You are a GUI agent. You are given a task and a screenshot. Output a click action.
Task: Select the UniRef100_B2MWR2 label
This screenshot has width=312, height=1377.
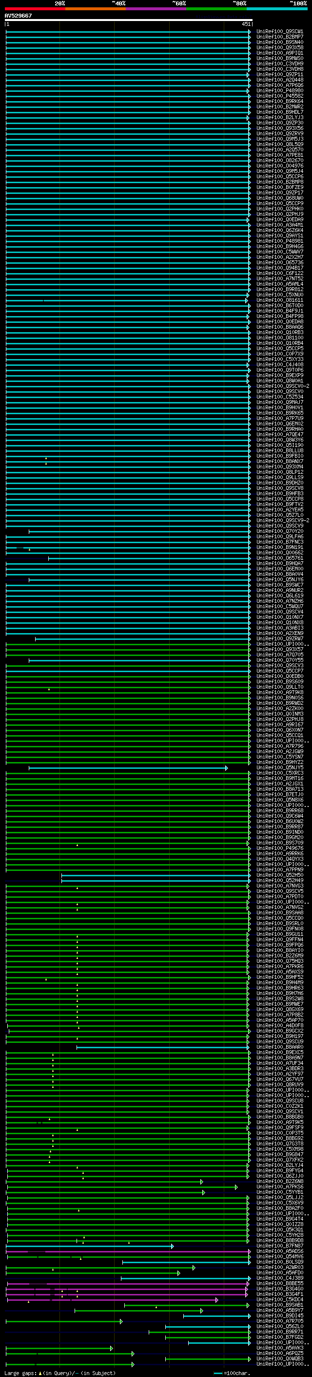(279, 106)
